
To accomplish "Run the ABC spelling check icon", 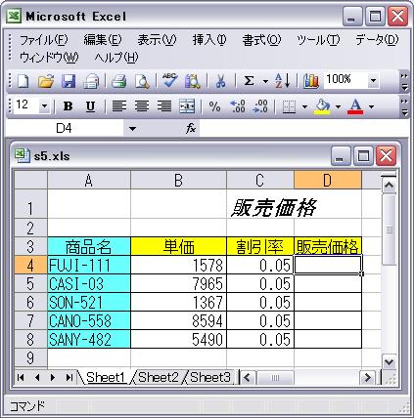I will pos(170,80).
